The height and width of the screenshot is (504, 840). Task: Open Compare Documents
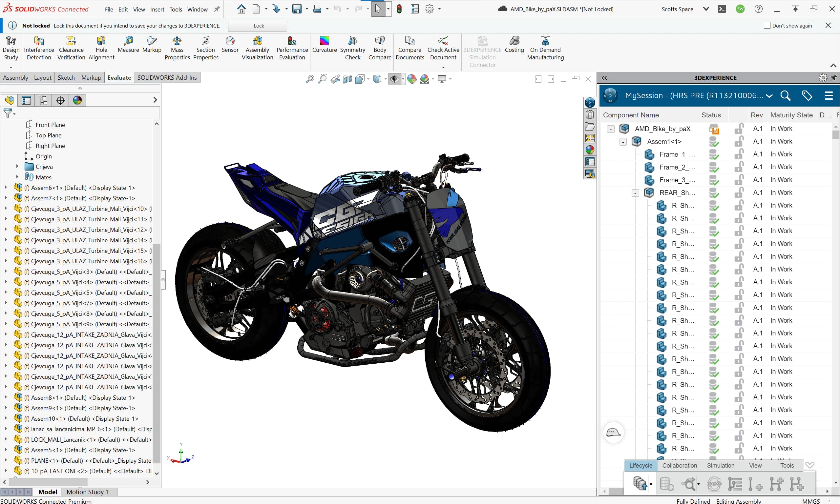point(410,48)
